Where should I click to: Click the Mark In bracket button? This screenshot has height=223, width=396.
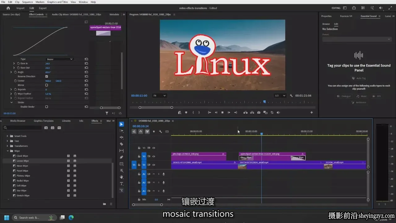click(x=193, y=112)
